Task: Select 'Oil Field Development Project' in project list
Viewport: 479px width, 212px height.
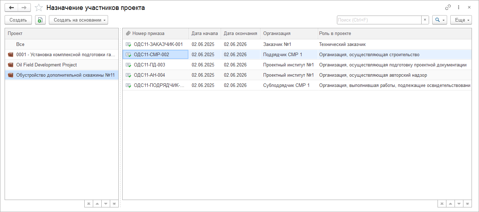Action: tap(46, 65)
